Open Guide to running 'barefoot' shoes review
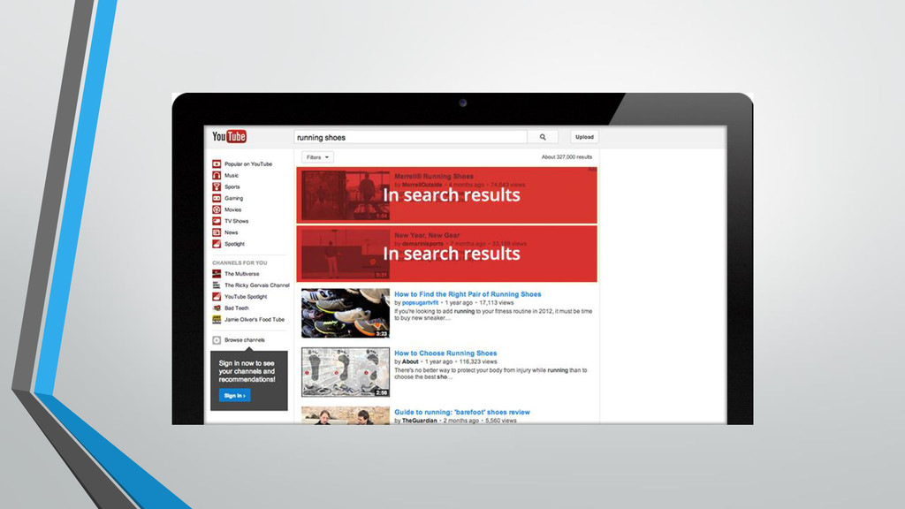Image resolution: width=905 pixels, height=509 pixels. tap(461, 412)
